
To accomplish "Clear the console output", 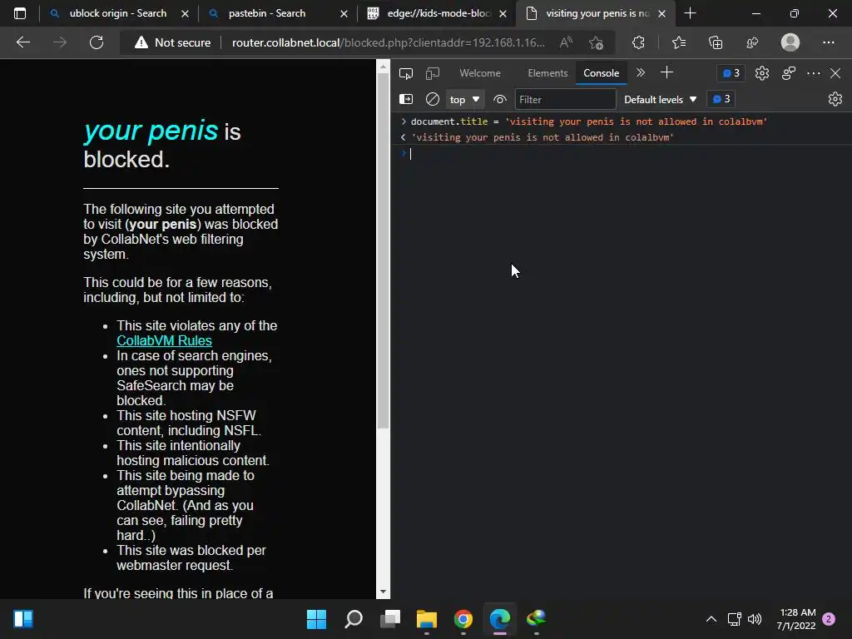I will [433, 99].
